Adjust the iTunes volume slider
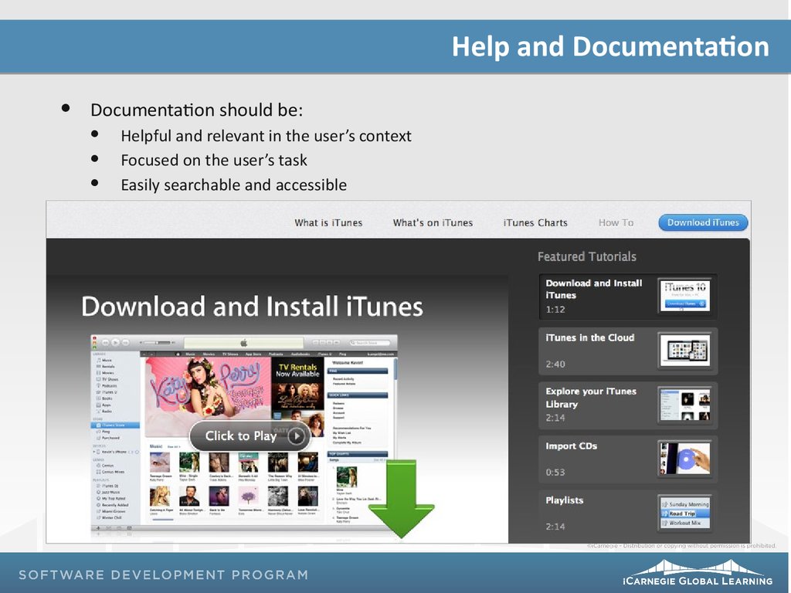 [158, 343]
